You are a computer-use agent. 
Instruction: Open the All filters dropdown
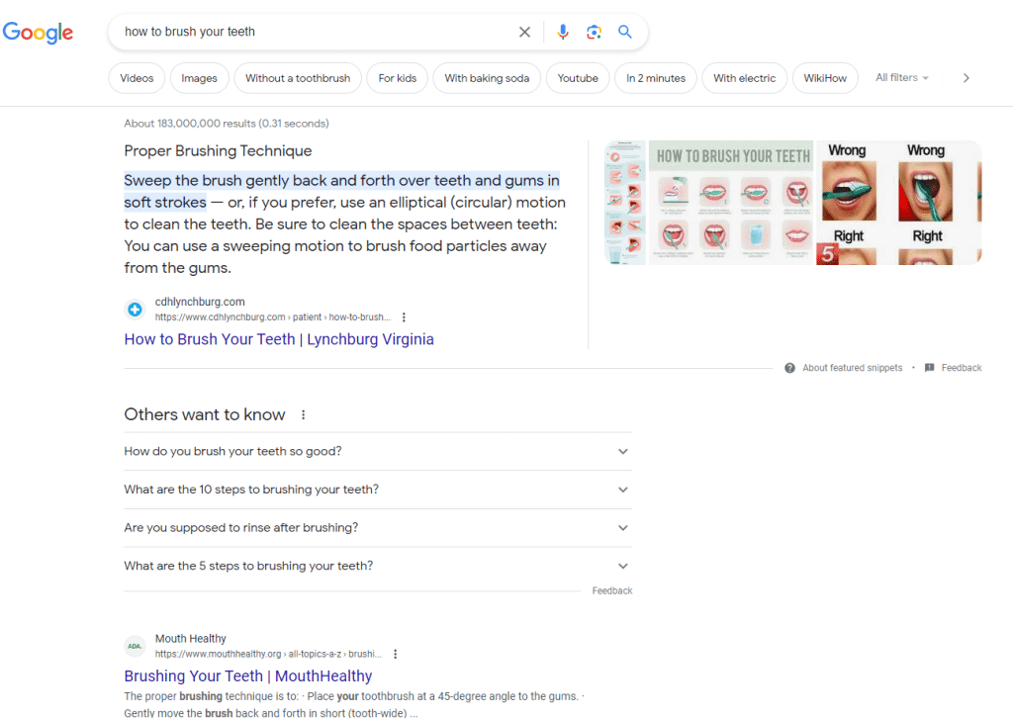tap(902, 77)
